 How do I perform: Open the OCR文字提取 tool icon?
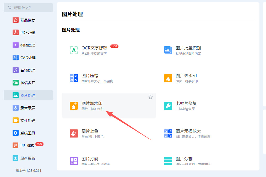(x=74, y=50)
